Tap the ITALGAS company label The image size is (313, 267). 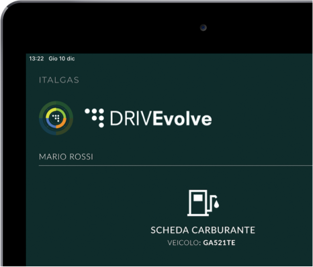pos(59,80)
